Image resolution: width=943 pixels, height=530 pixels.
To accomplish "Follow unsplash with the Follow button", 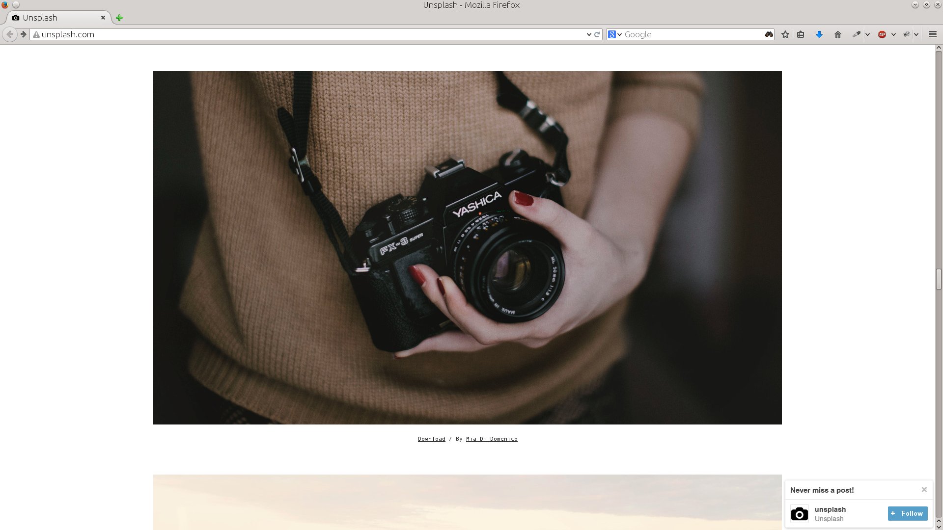I will 908,513.
